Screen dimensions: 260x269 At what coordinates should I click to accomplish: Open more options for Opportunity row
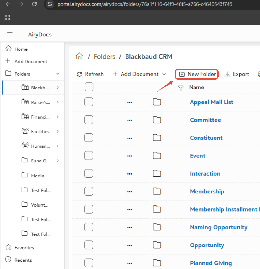click(x=130, y=245)
